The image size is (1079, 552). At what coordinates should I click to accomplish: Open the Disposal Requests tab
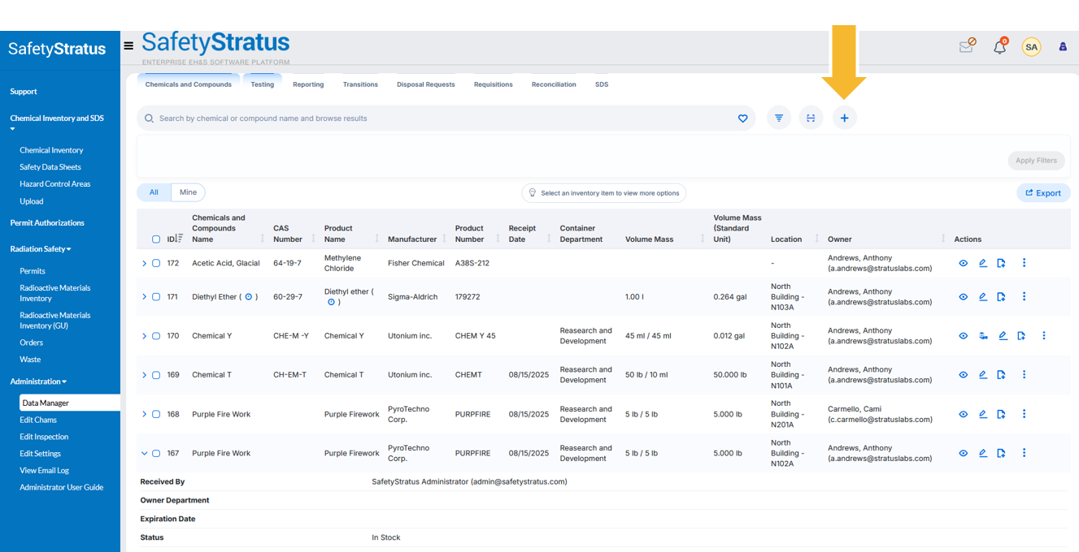[426, 84]
